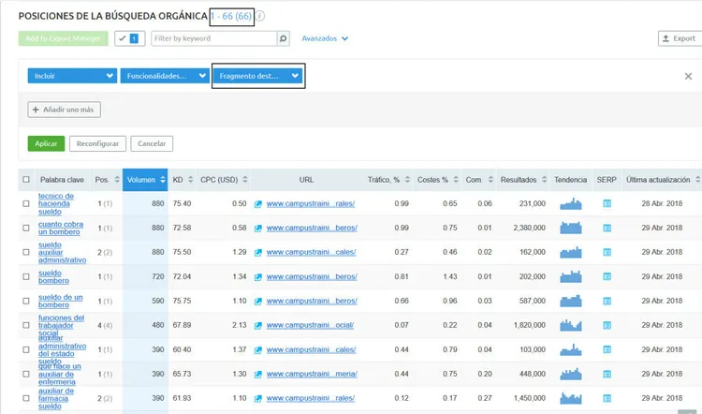View SERP snapshot icon for 'tecnico de hacienda sueldo'
The height and width of the screenshot is (414, 702).
[607, 203]
